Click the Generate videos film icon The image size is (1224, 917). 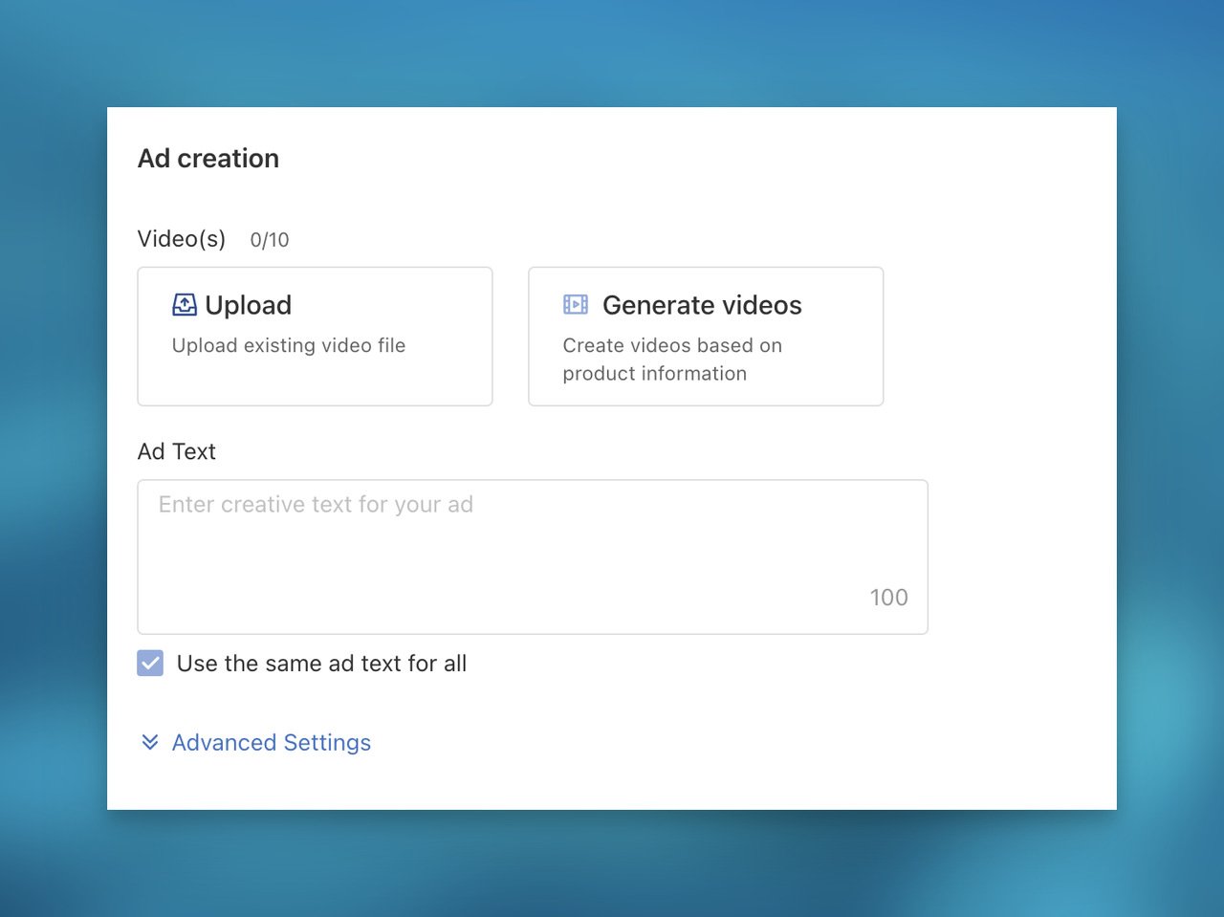click(576, 305)
